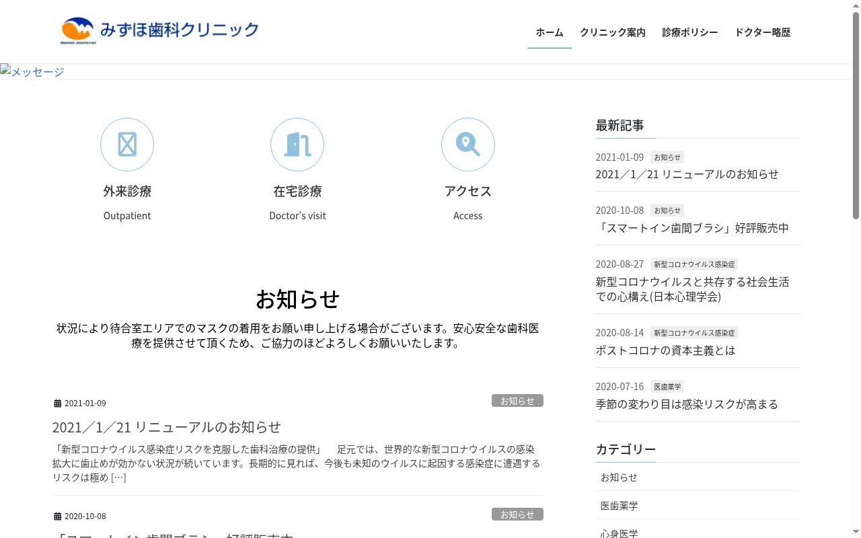Click the 在宅診療 heading text
The width and height of the screenshot is (861, 538).
[x=297, y=191]
